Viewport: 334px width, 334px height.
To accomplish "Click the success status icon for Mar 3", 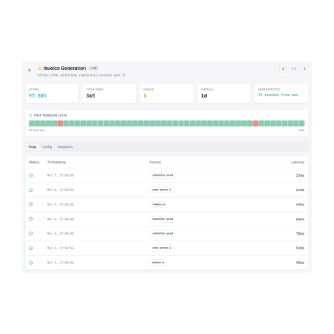I will (31, 234).
